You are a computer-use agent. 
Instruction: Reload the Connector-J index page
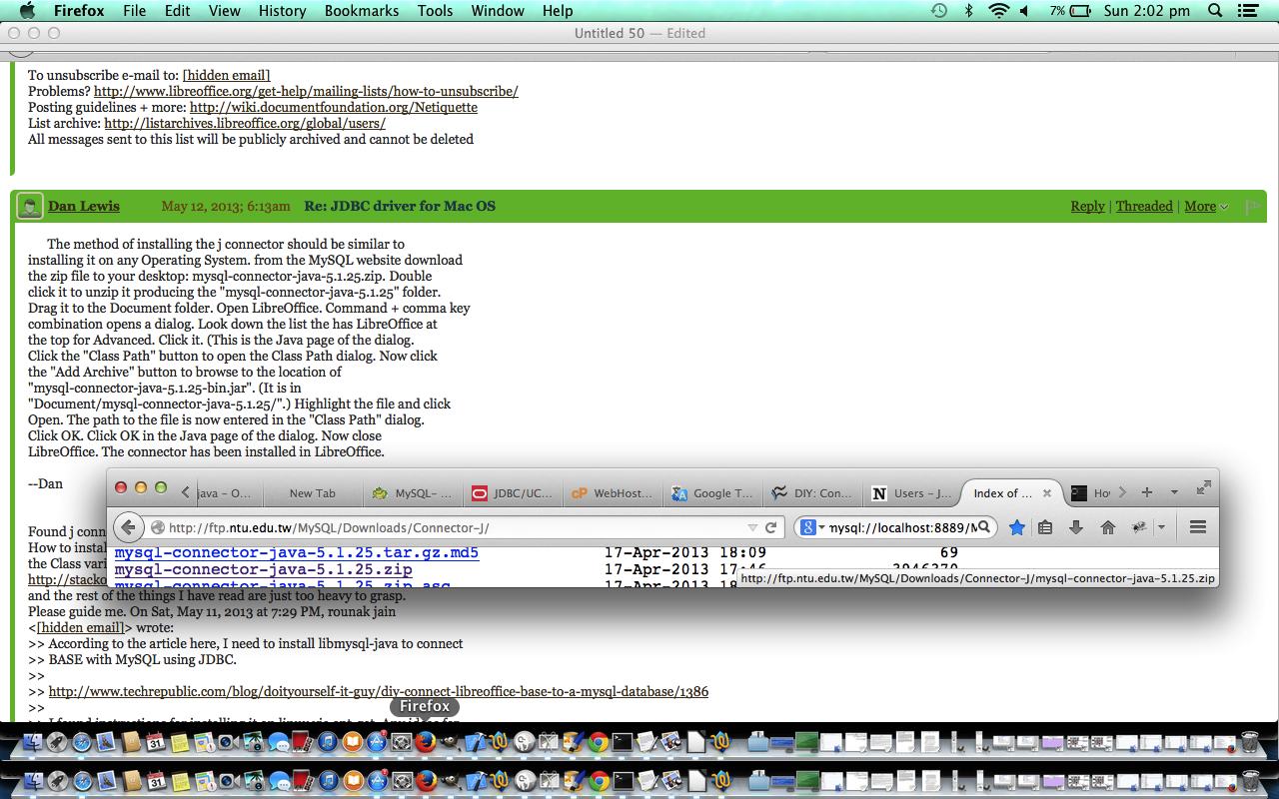(771, 527)
